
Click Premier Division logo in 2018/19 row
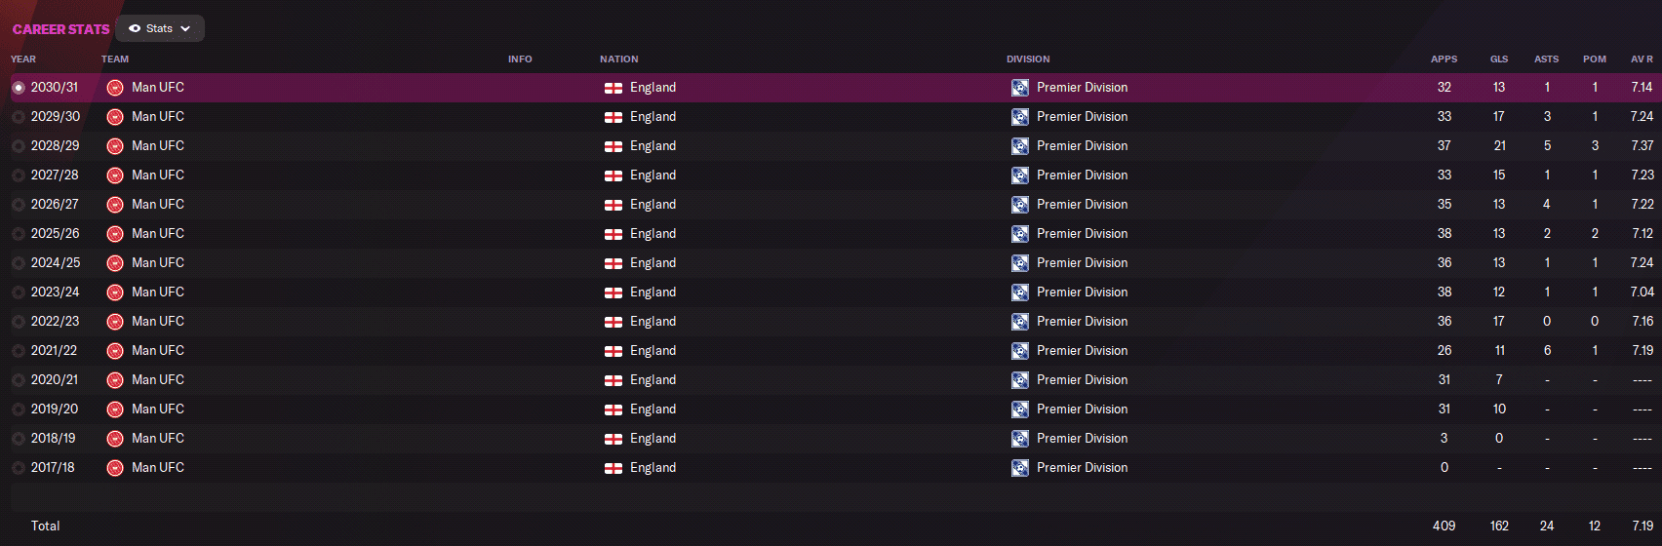tap(1019, 439)
